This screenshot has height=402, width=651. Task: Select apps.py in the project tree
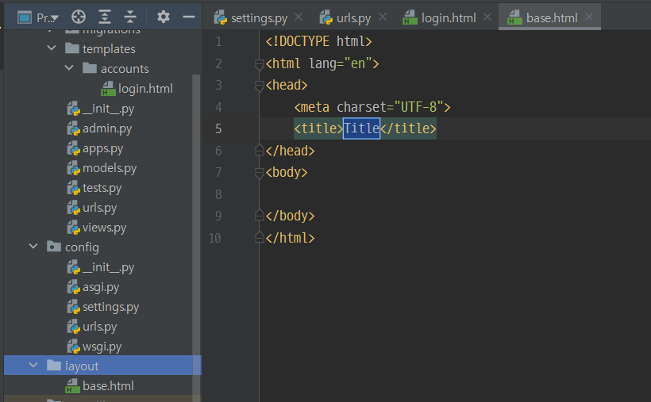tap(102, 148)
